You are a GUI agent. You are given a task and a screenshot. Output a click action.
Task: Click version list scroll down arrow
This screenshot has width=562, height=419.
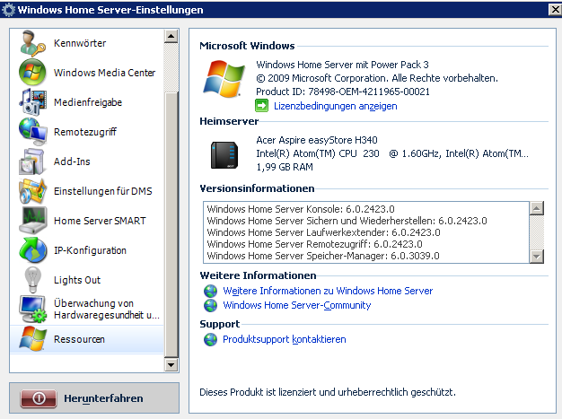tap(537, 256)
